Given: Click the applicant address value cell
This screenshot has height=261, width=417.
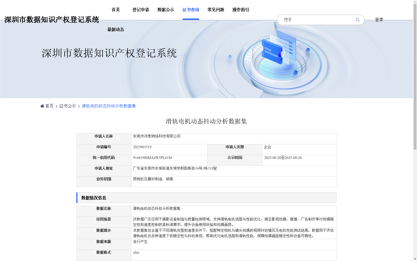Looking at the screenshot, I should point(234,171).
